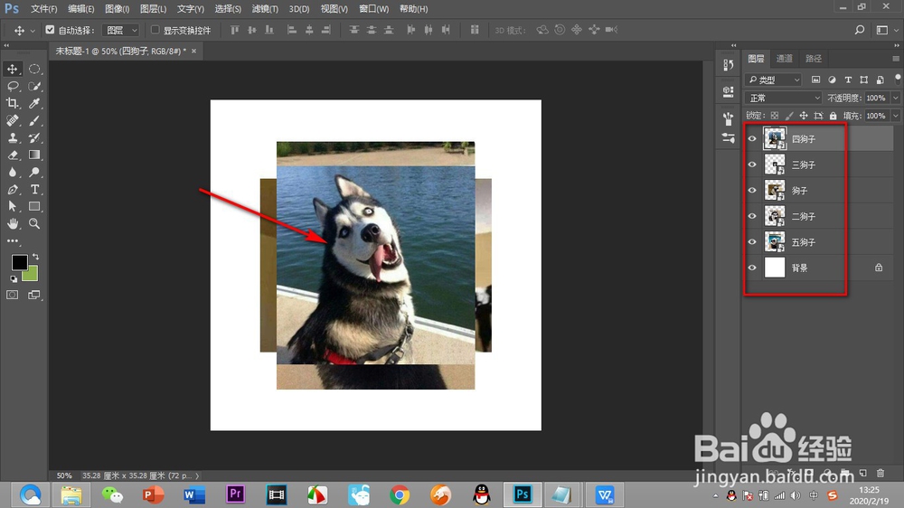Click the 五狗子 layer thumbnail
Image resolution: width=904 pixels, height=508 pixels.
coord(775,241)
